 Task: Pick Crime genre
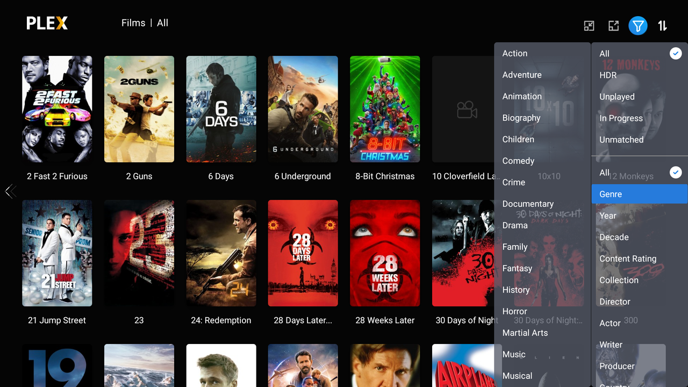pos(542,182)
